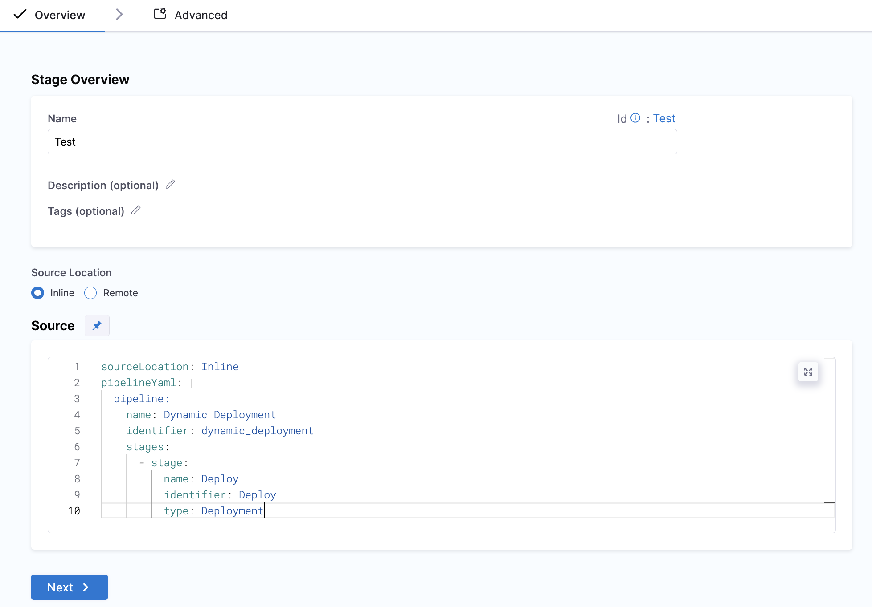Screen dimensions: 872x607
Task: Click 'name: Deploy' line
Action: 201,479
